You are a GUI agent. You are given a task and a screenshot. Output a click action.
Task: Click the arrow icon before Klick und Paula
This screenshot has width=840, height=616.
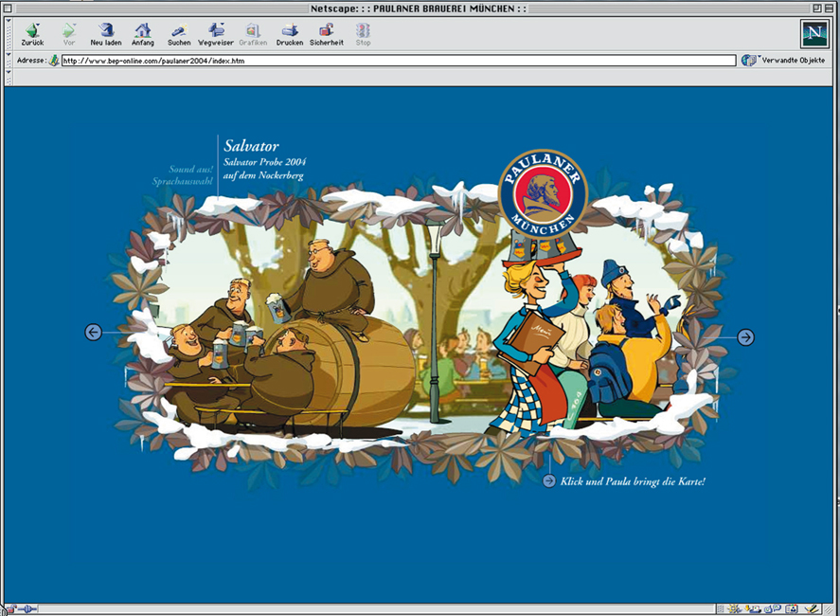(548, 480)
